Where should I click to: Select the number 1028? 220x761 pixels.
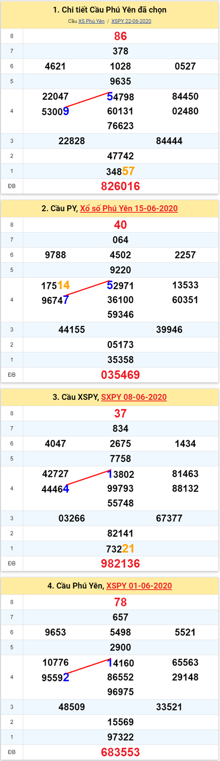tap(121, 67)
